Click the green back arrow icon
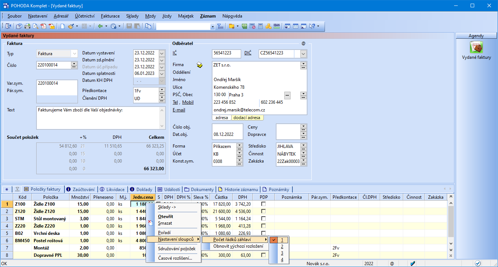498x267 pixels. pos(100,26)
